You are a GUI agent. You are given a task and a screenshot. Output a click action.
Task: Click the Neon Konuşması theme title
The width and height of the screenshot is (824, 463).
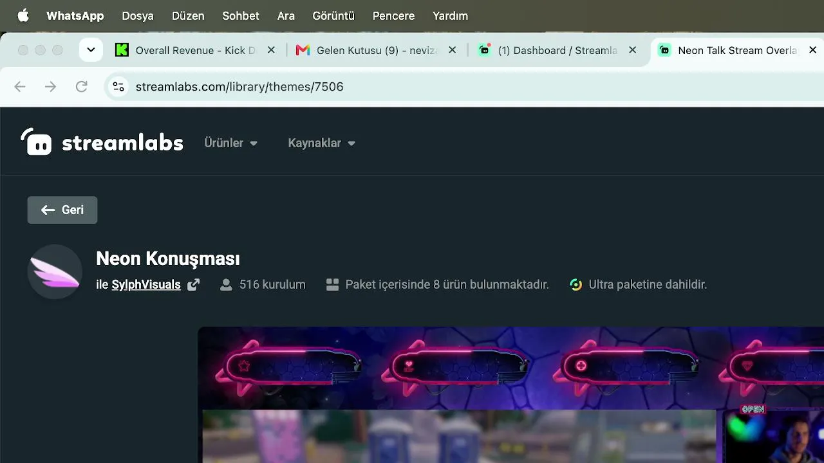[x=168, y=259]
